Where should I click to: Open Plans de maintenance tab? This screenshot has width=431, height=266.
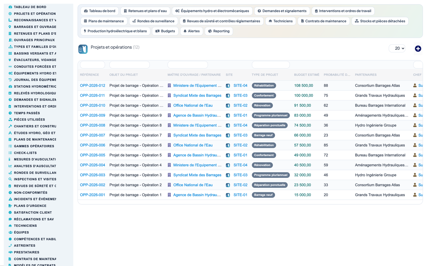click(104, 21)
